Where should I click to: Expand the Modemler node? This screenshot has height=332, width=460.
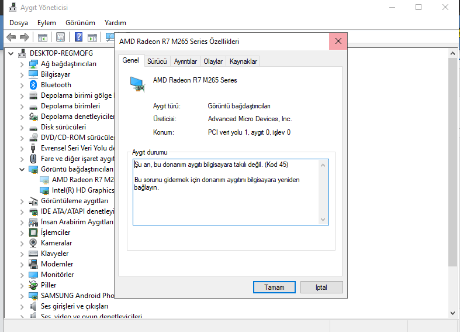(x=22, y=265)
